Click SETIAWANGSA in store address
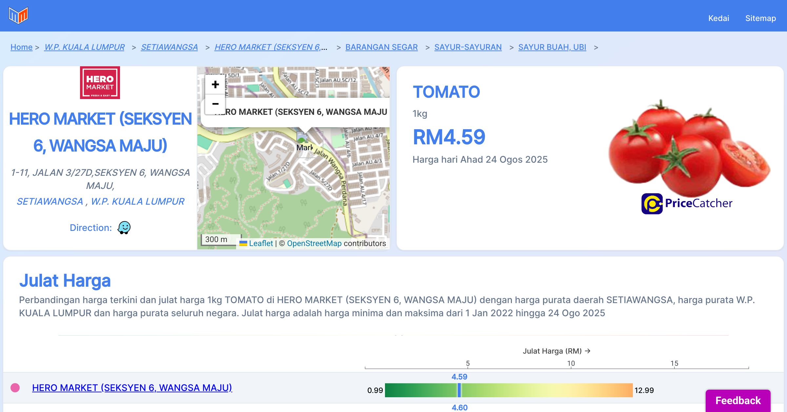The image size is (787, 412). 50,201
